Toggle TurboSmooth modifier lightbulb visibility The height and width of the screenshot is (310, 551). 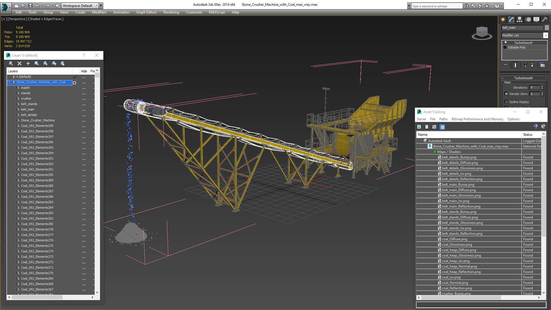pyautogui.click(x=506, y=42)
